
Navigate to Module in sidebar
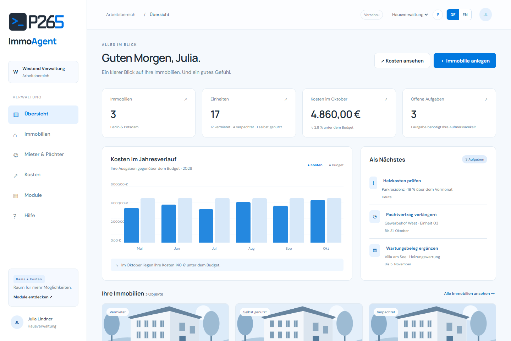click(43, 195)
